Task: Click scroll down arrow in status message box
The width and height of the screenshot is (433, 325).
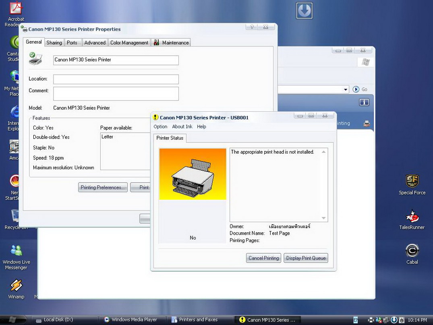Action: pos(324,218)
